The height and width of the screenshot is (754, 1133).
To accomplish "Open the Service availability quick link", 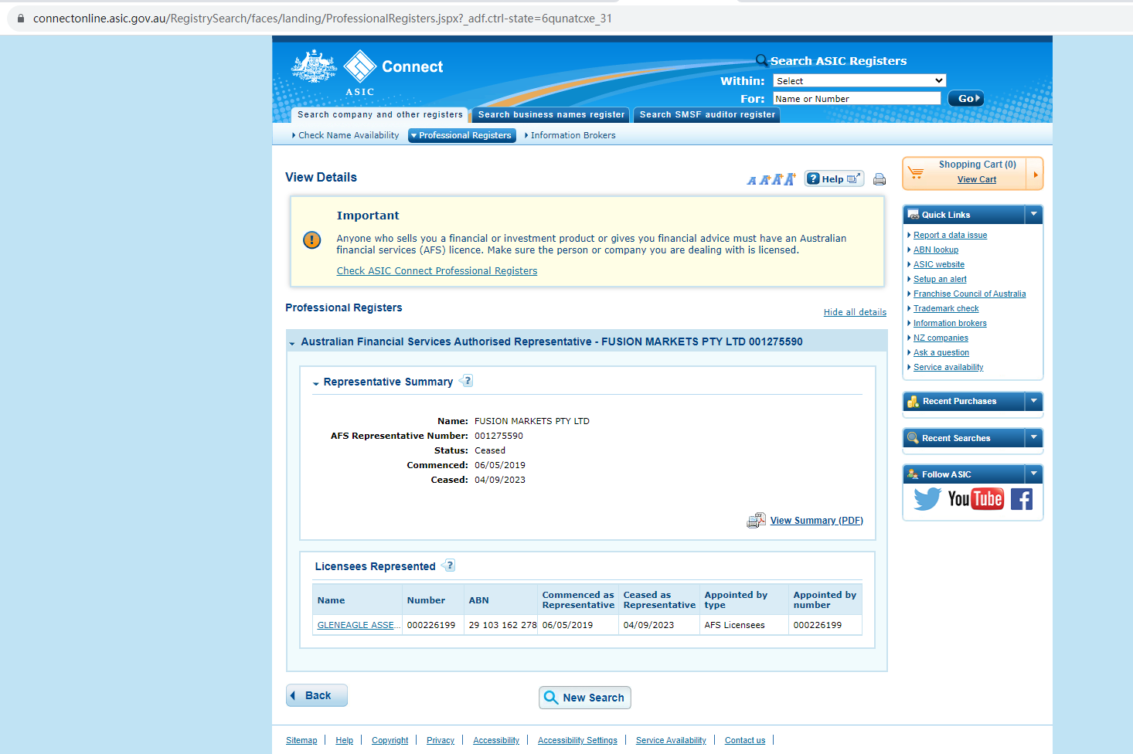I will point(948,367).
